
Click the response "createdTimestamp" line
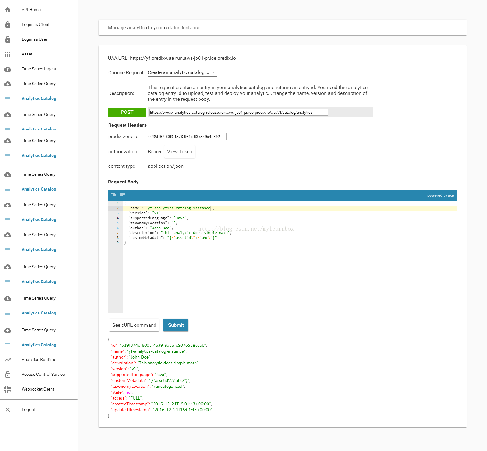(161, 404)
